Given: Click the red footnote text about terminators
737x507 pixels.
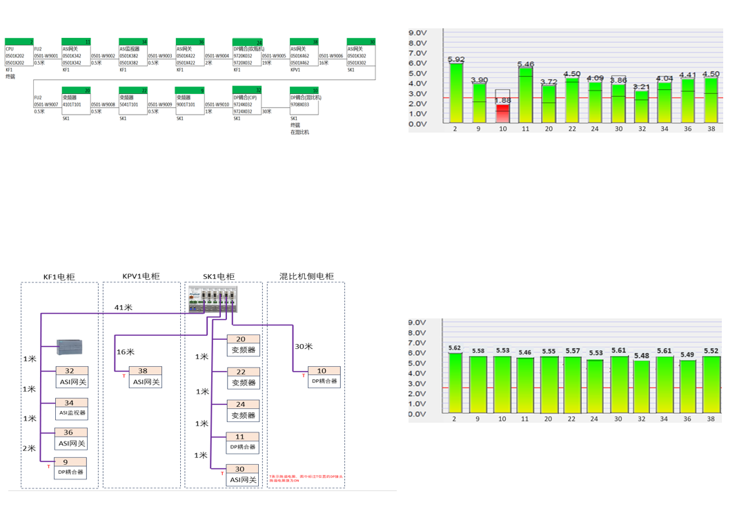Looking at the screenshot, I should tap(306, 478).
